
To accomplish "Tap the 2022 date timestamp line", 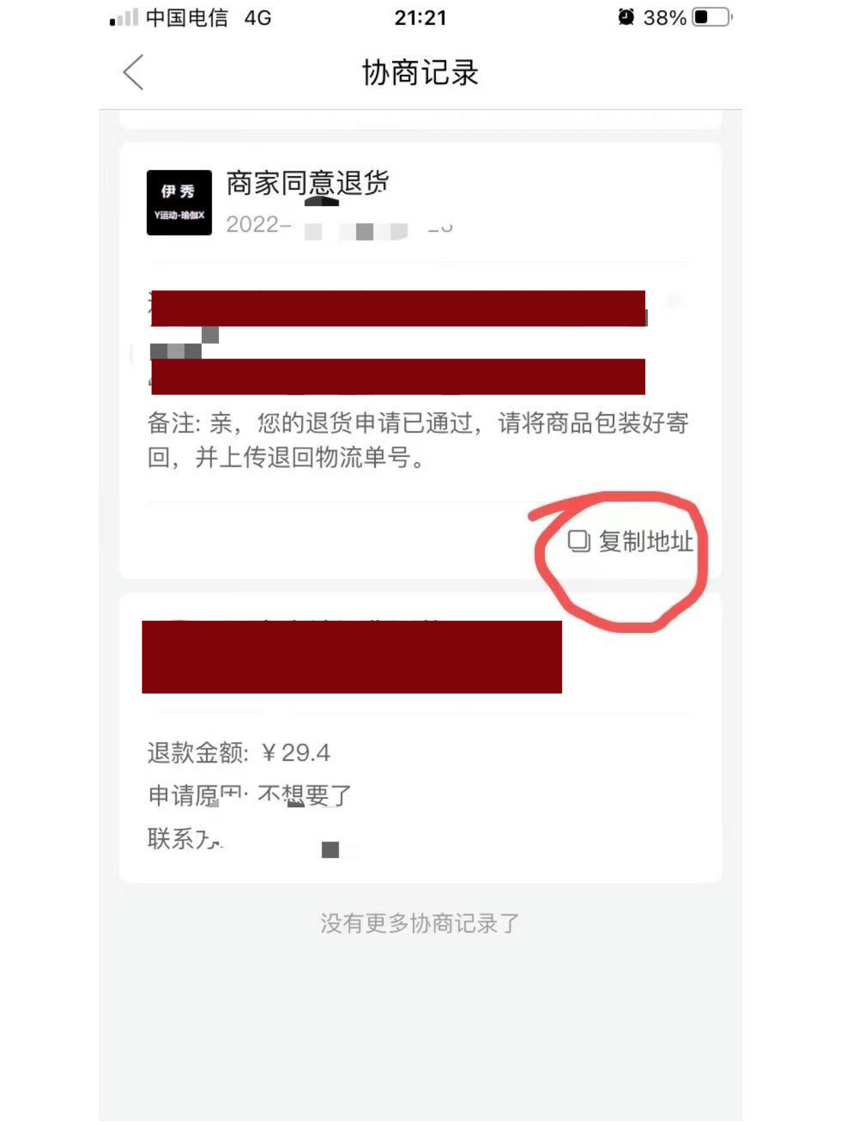I will coord(339,225).
